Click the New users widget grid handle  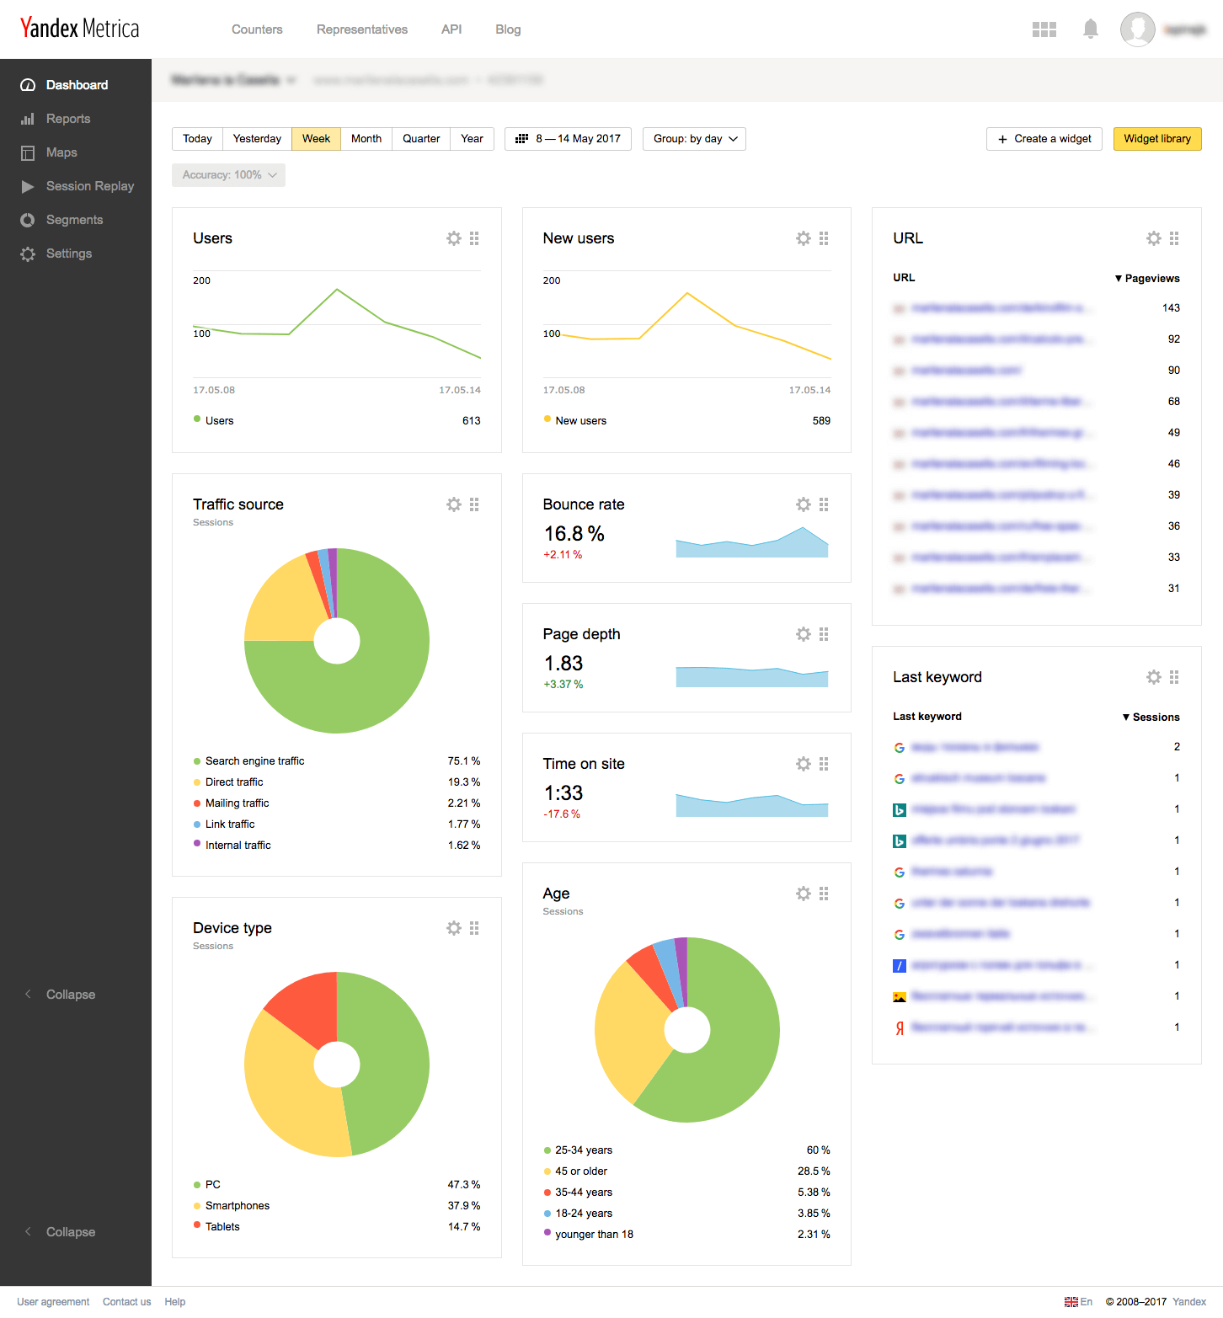(x=824, y=238)
